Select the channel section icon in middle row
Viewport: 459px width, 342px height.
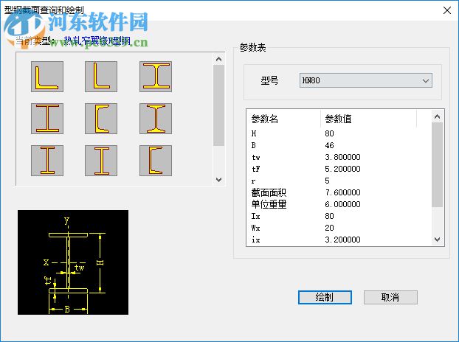[101, 119]
